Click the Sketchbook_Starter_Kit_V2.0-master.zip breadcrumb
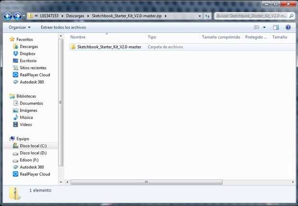The image size is (298, 206). pos(127,16)
